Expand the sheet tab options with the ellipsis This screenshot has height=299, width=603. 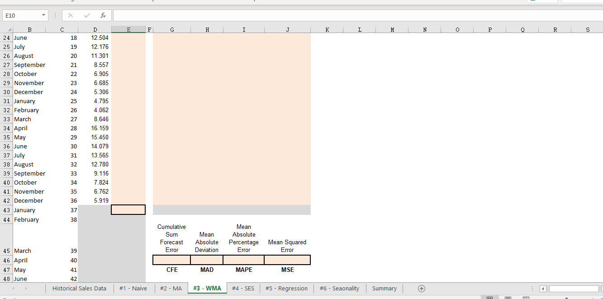(532, 288)
